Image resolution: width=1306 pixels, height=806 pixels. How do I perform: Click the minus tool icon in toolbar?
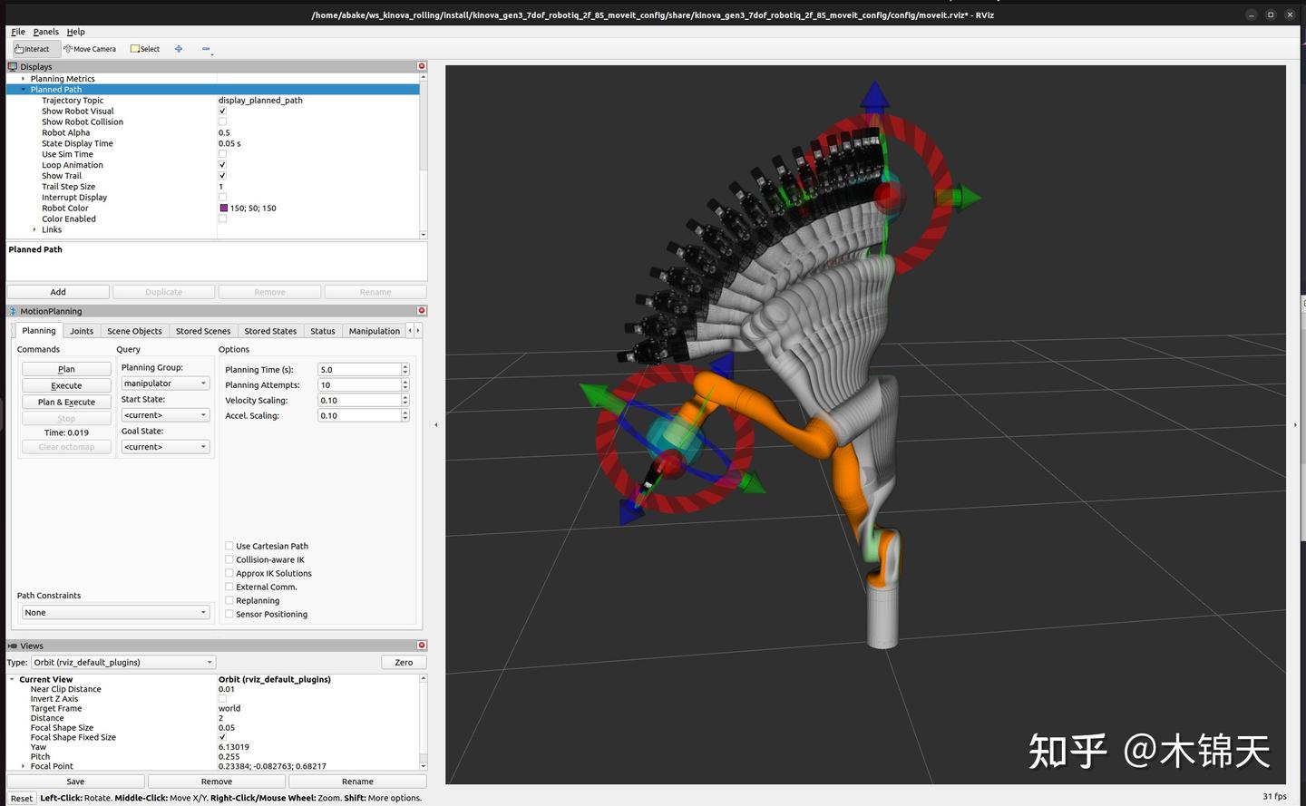coord(205,49)
